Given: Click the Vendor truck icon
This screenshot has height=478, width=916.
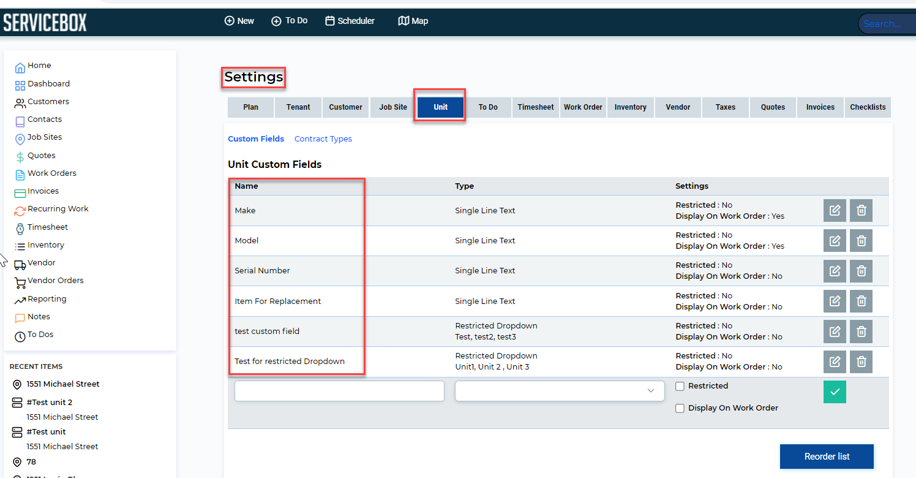Looking at the screenshot, I should (20, 265).
